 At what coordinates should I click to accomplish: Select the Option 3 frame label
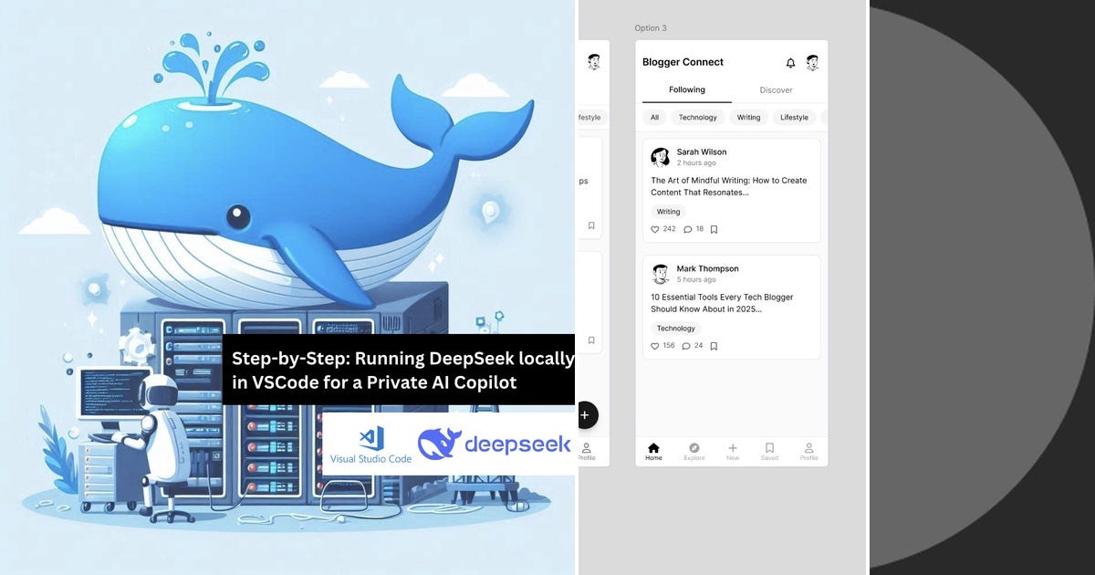(651, 28)
